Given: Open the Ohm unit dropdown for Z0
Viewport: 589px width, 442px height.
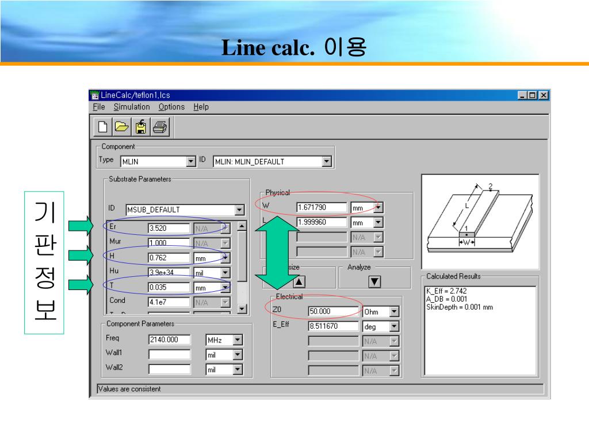Looking at the screenshot, I should click(x=393, y=311).
